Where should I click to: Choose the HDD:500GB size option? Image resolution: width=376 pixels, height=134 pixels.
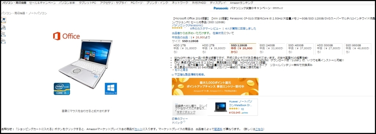click(x=329, y=49)
